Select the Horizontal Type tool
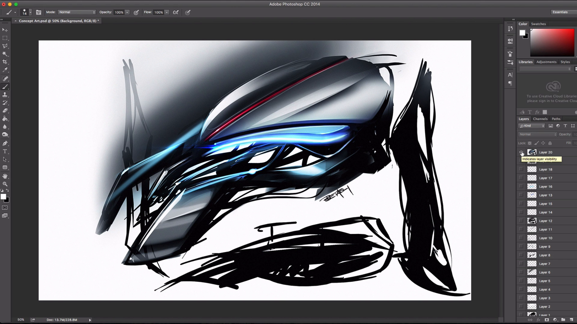This screenshot has height=324, width=577. [x=5, y=152]
